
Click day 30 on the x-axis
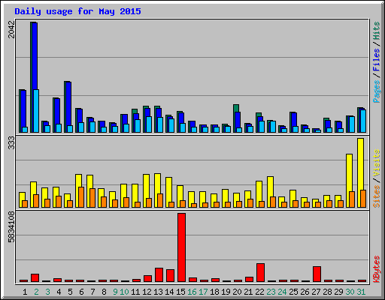click(350, 292)
